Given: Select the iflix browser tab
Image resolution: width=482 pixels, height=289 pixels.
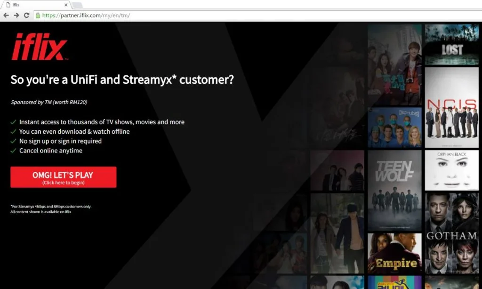Looking at the screenshot, I should (x=36, y=5).
